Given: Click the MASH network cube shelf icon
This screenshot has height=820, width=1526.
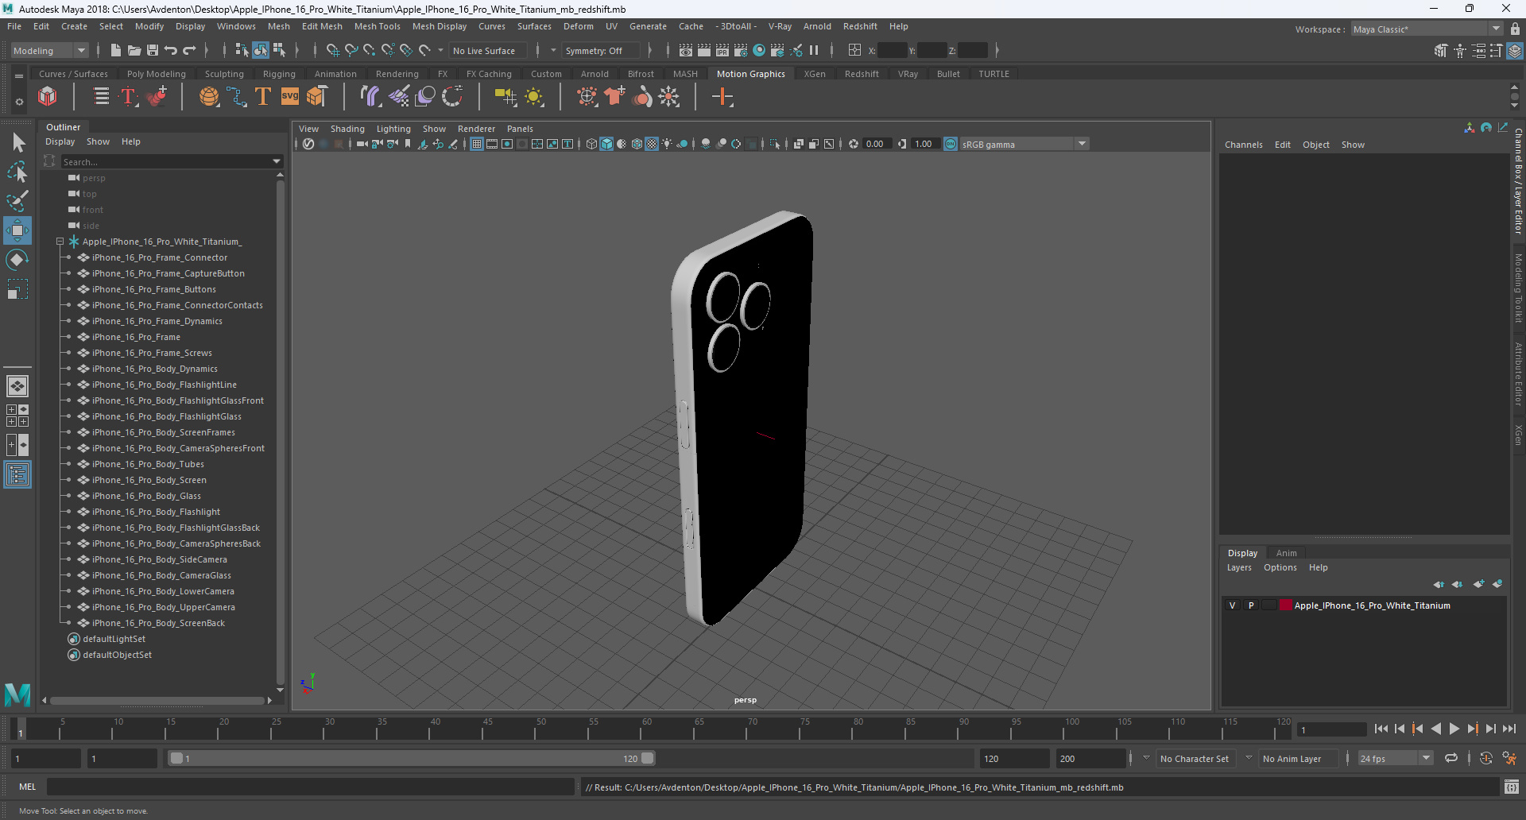Looking at the screenshot, I should [x=48, y=97].
